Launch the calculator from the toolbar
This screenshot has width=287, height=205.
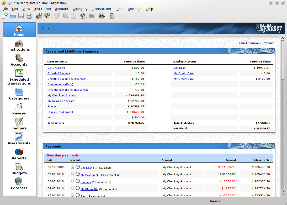coord(112,16)
